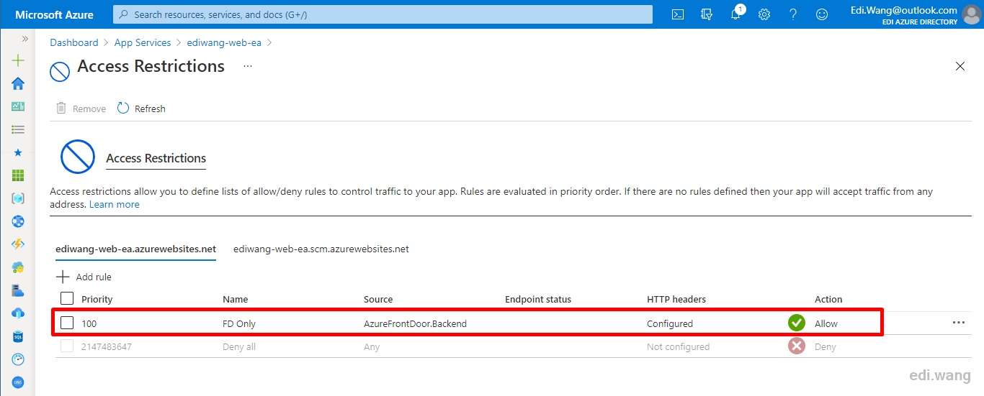Image resolution: width=984 pixels, height=396 pixels.
Task: Open the ellipsis menu for FD Only rule
Action: [x=958, y=323]
